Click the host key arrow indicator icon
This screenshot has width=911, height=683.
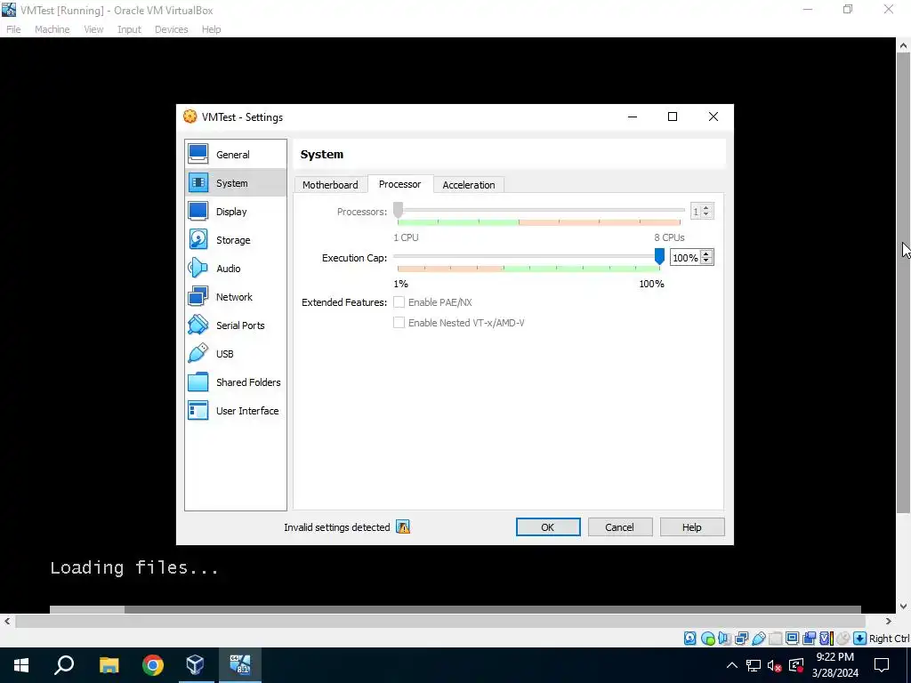click(860, 639)
